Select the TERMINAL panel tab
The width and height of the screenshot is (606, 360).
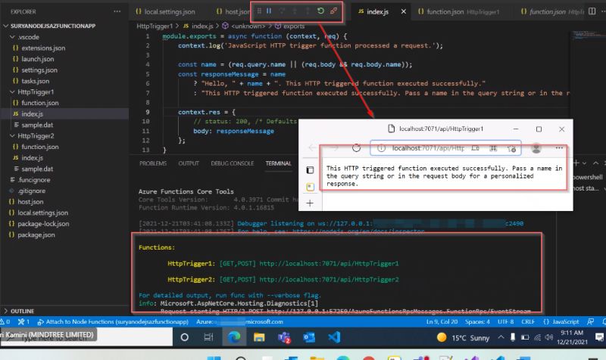tap(278, 163)
